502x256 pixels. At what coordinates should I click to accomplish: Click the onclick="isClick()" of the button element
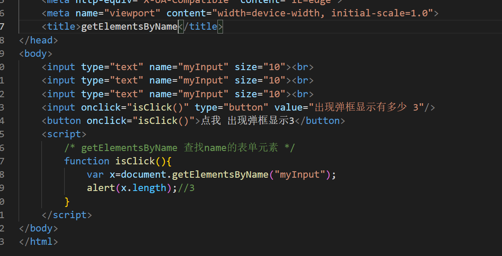click(x=141, y=120)
